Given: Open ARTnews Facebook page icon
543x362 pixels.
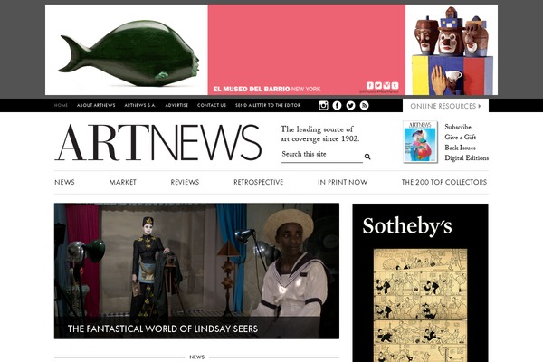Looking at the screenshot, I should [x=337, y=105].
